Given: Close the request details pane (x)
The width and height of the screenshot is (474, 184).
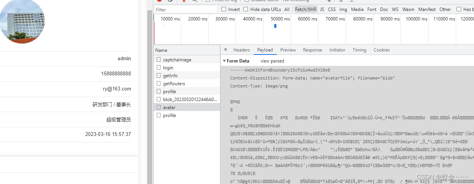Looking at the screenshot, I should click(226, 50).
